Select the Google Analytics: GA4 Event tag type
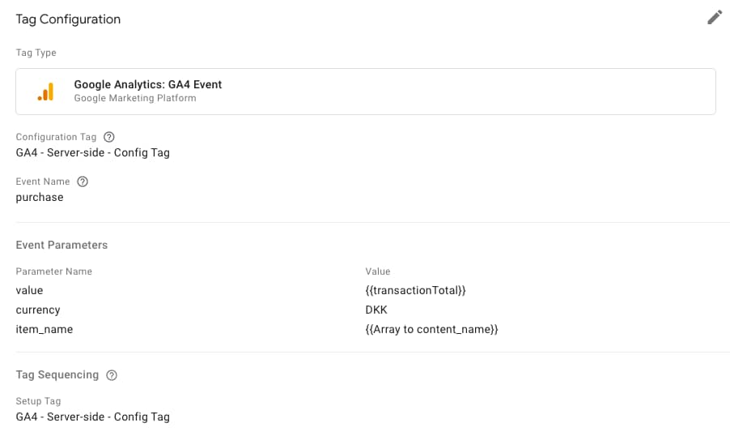Viewport: 730px width, 436px height. click(x=366, y=92)
